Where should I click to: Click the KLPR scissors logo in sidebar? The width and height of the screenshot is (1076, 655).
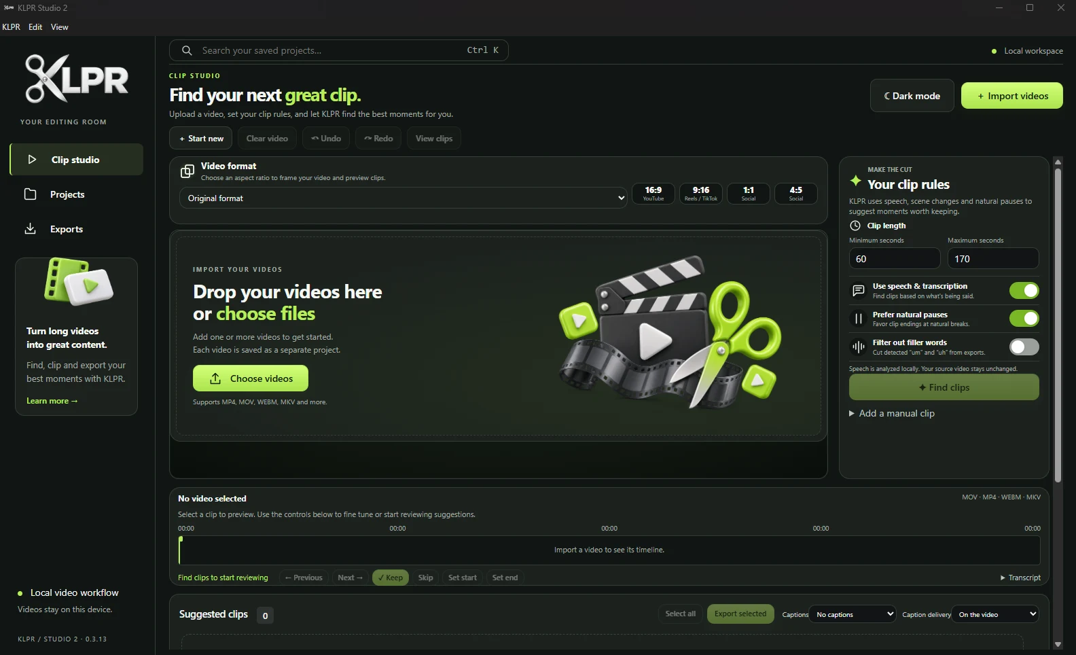(x=76, y=79)
